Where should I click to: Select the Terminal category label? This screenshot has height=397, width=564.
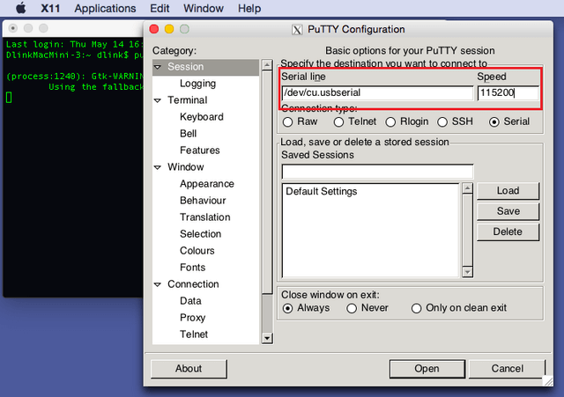187,99
